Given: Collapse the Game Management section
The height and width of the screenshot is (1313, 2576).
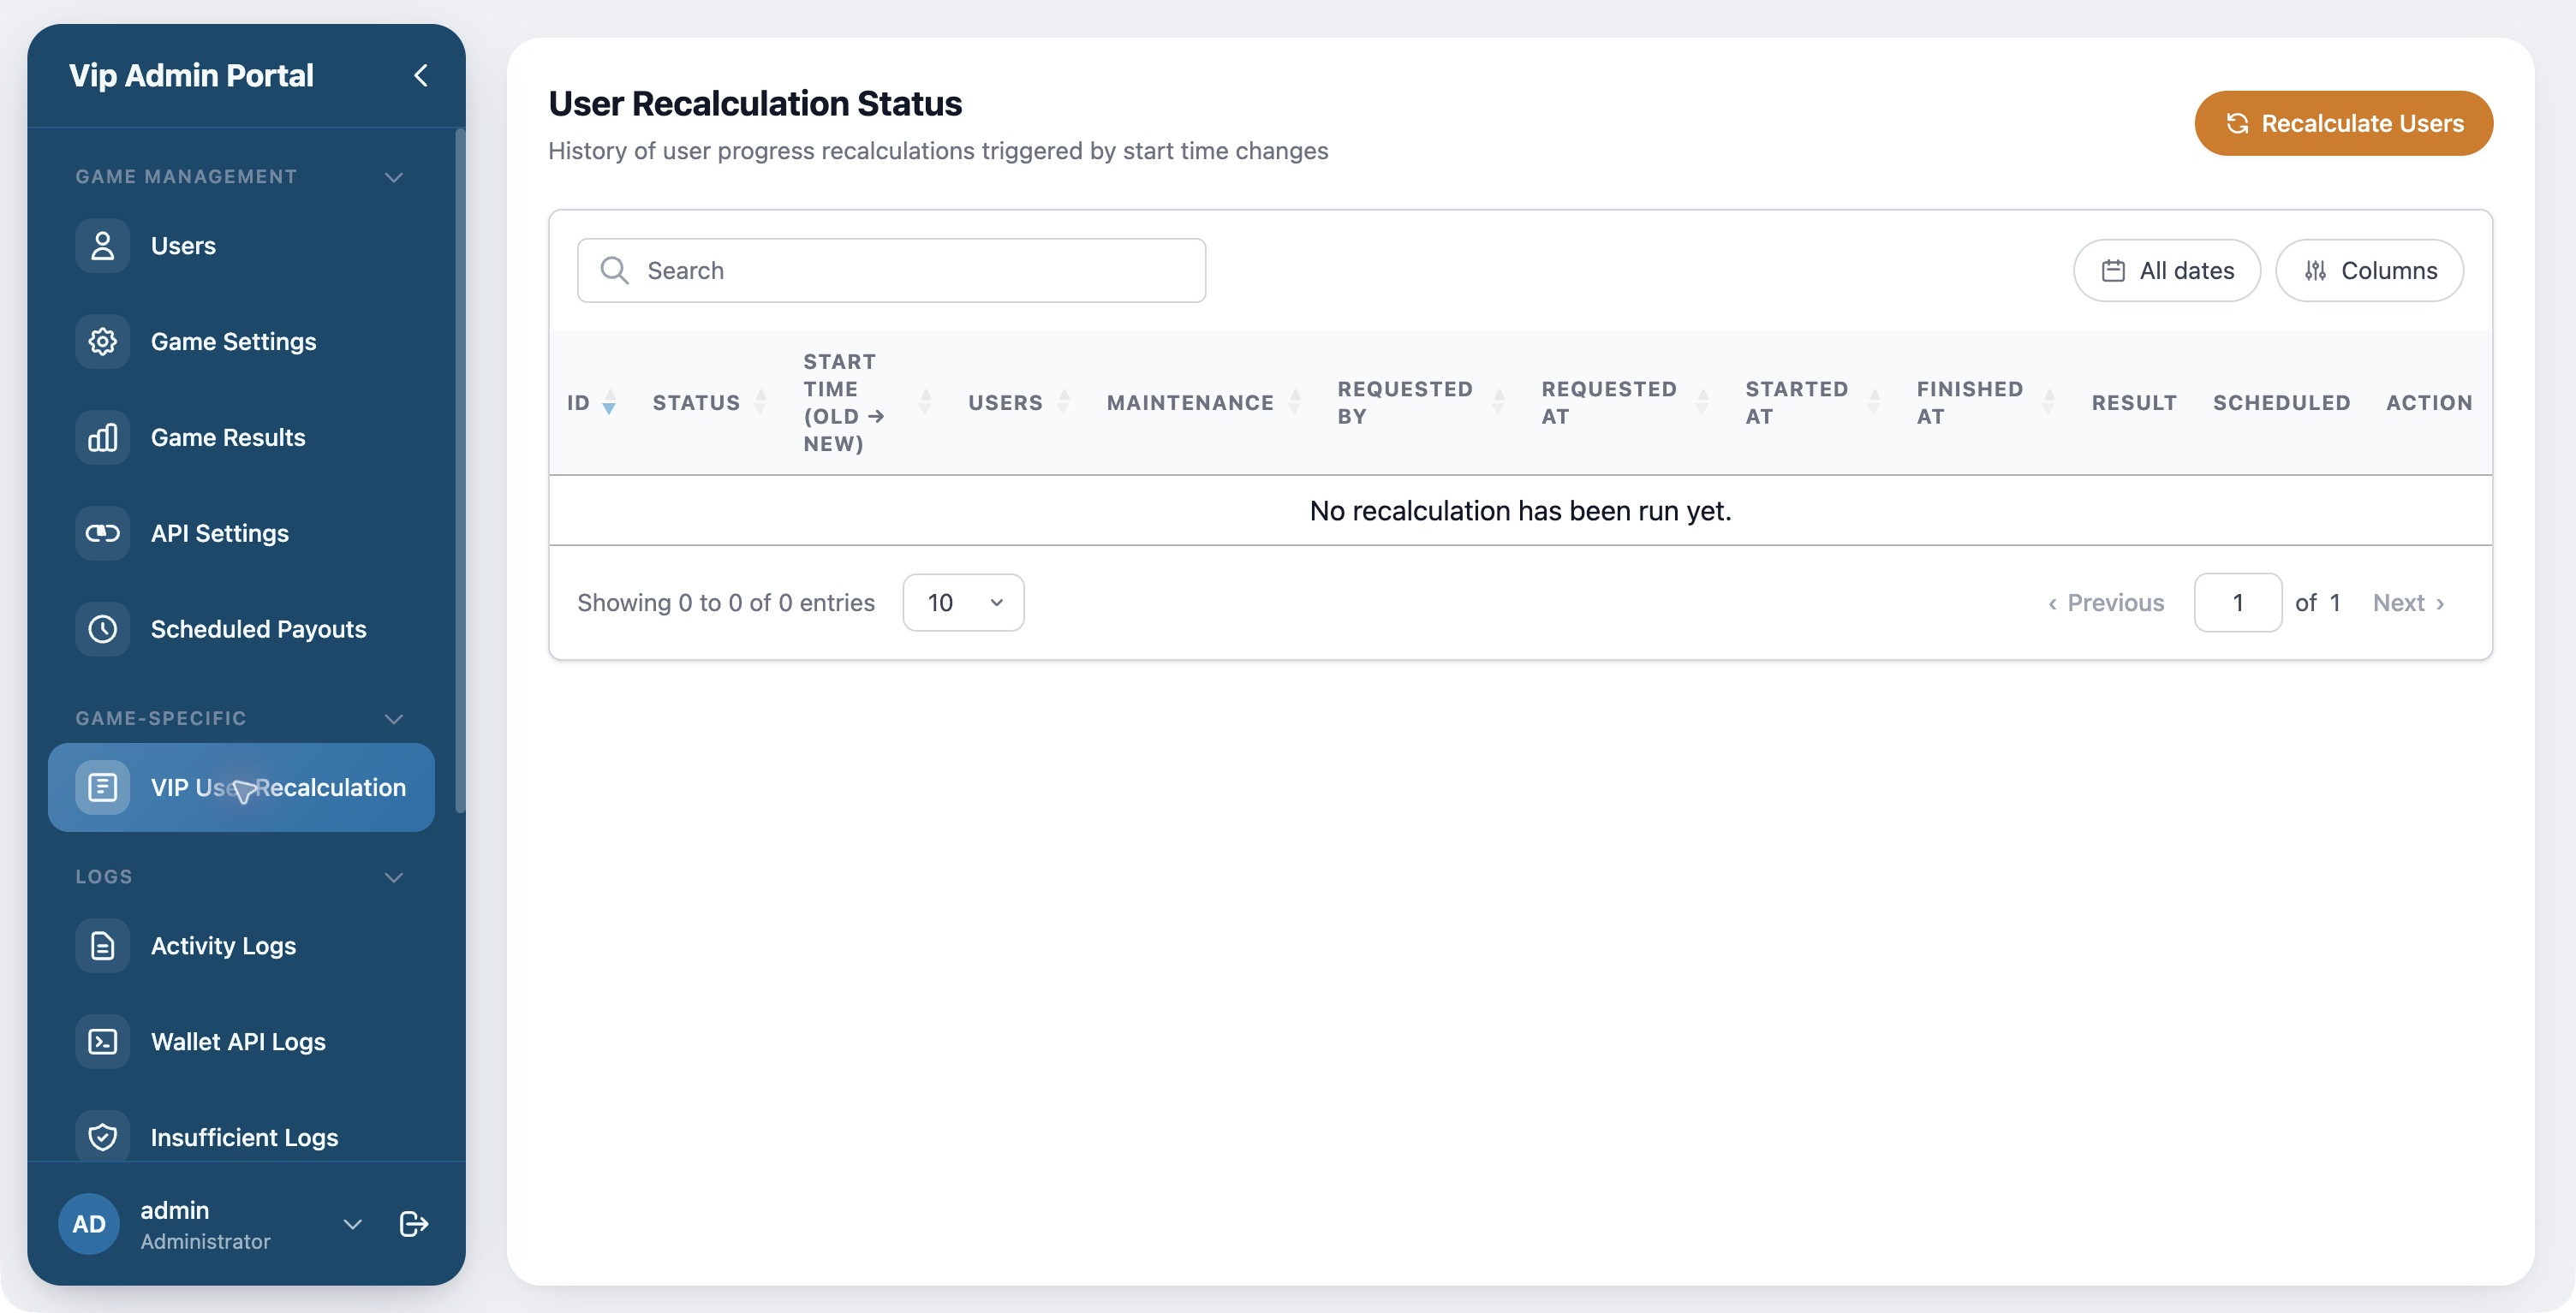Looking at the screenshot, I should [394, 177].
